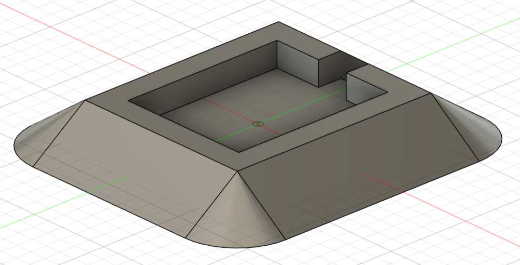Screen dimensions: 520x265
Task: Select the front corner vertex of top rim
Action: pyautogui.click(x=238, y=170)
